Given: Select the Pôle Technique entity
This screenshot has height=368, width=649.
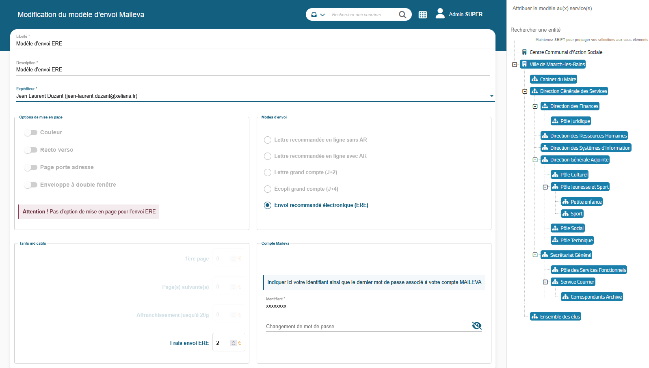Looking at the screenshot, I should 576,241.
